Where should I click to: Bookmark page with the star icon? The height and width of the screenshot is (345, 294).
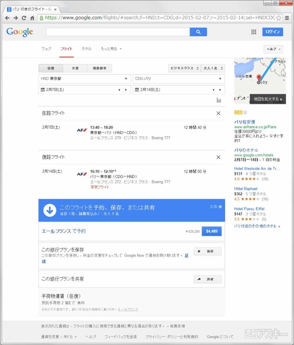click(x=278, y=18)
